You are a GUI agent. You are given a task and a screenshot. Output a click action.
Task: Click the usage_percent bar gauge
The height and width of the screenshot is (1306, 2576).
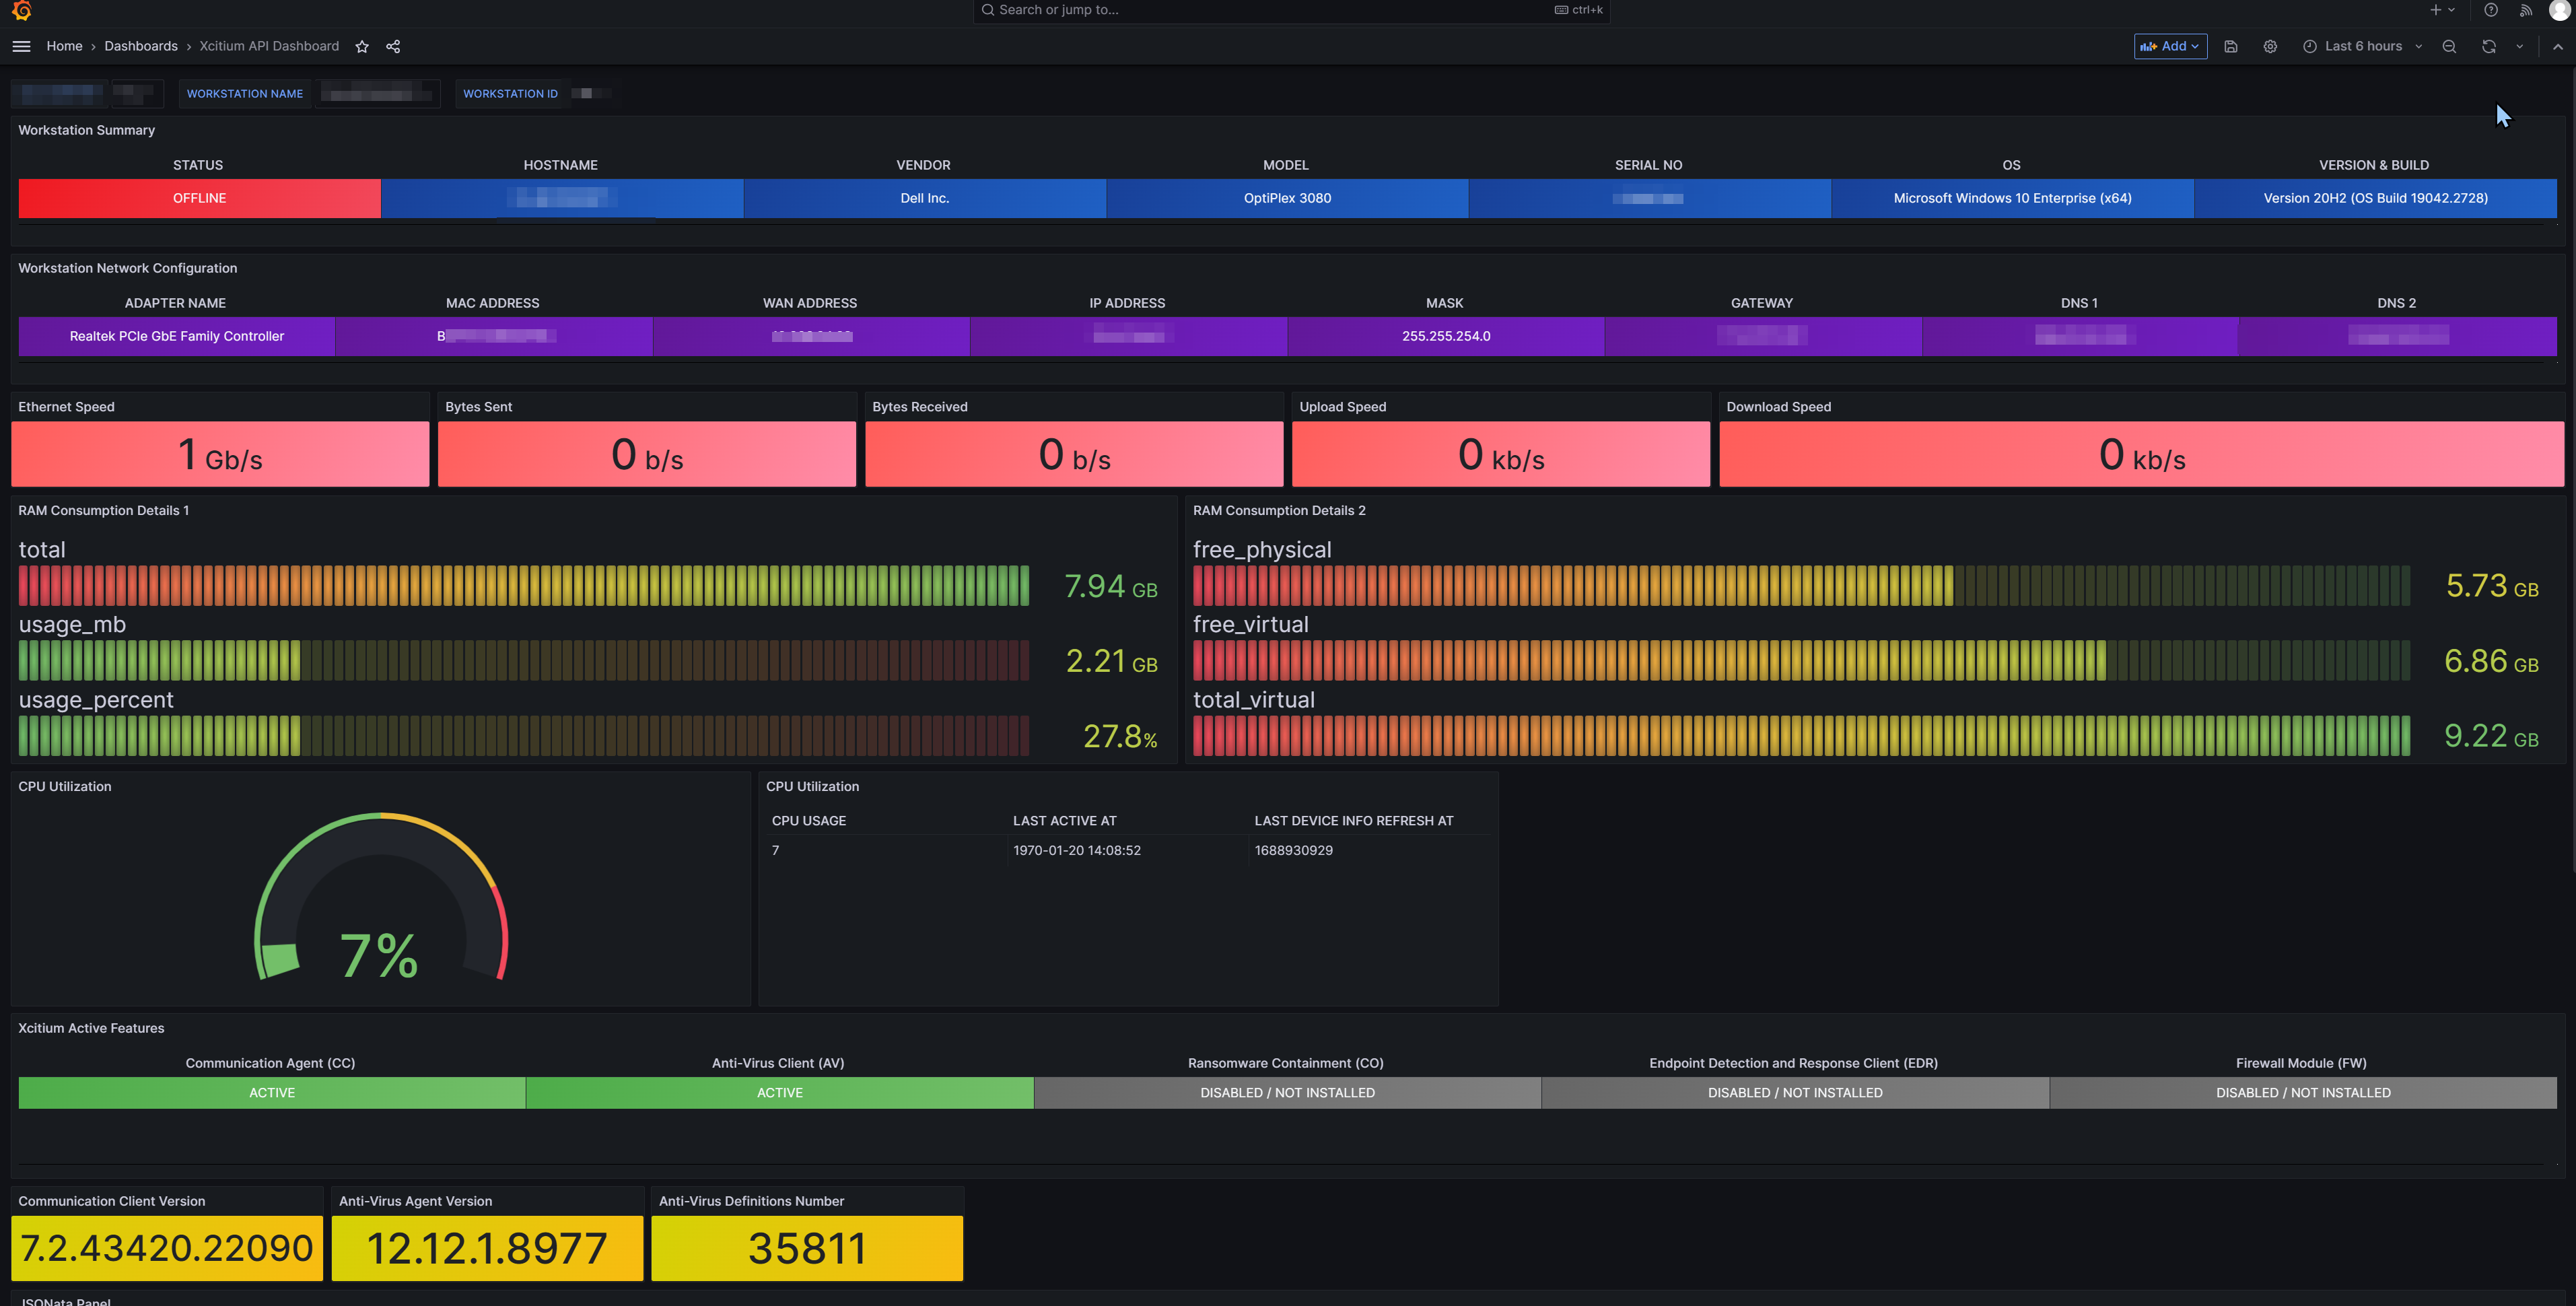pos(523,736)
